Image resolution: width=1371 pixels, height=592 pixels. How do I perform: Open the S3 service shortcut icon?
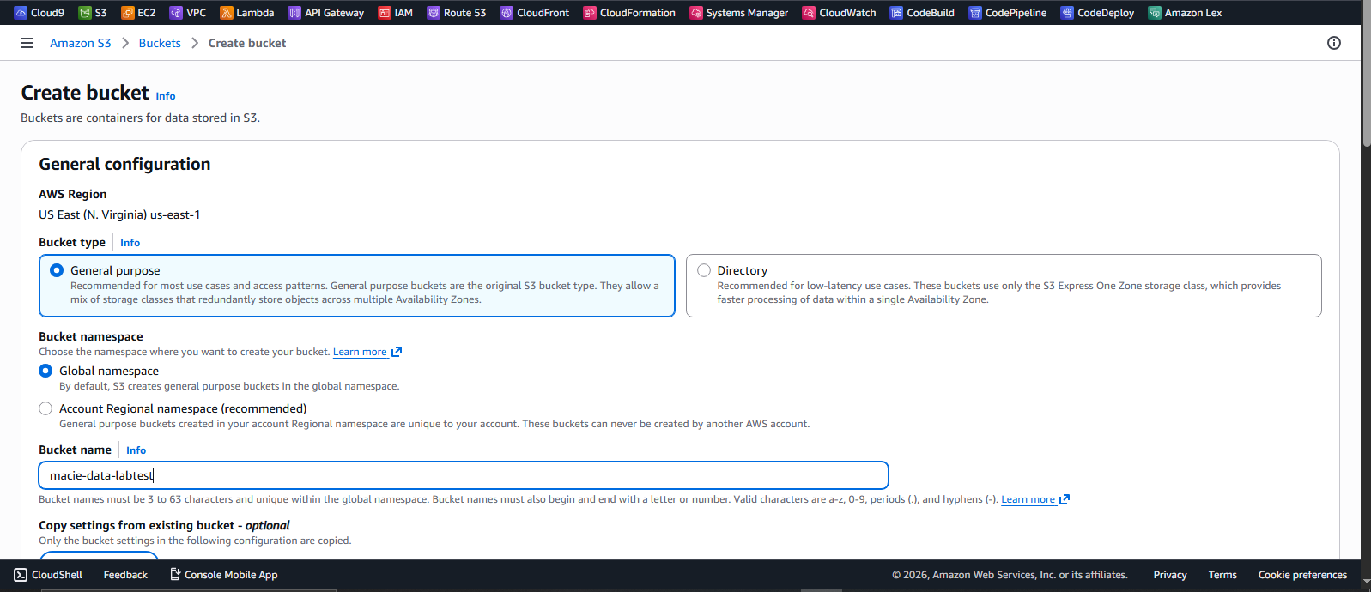coord(85,13)
